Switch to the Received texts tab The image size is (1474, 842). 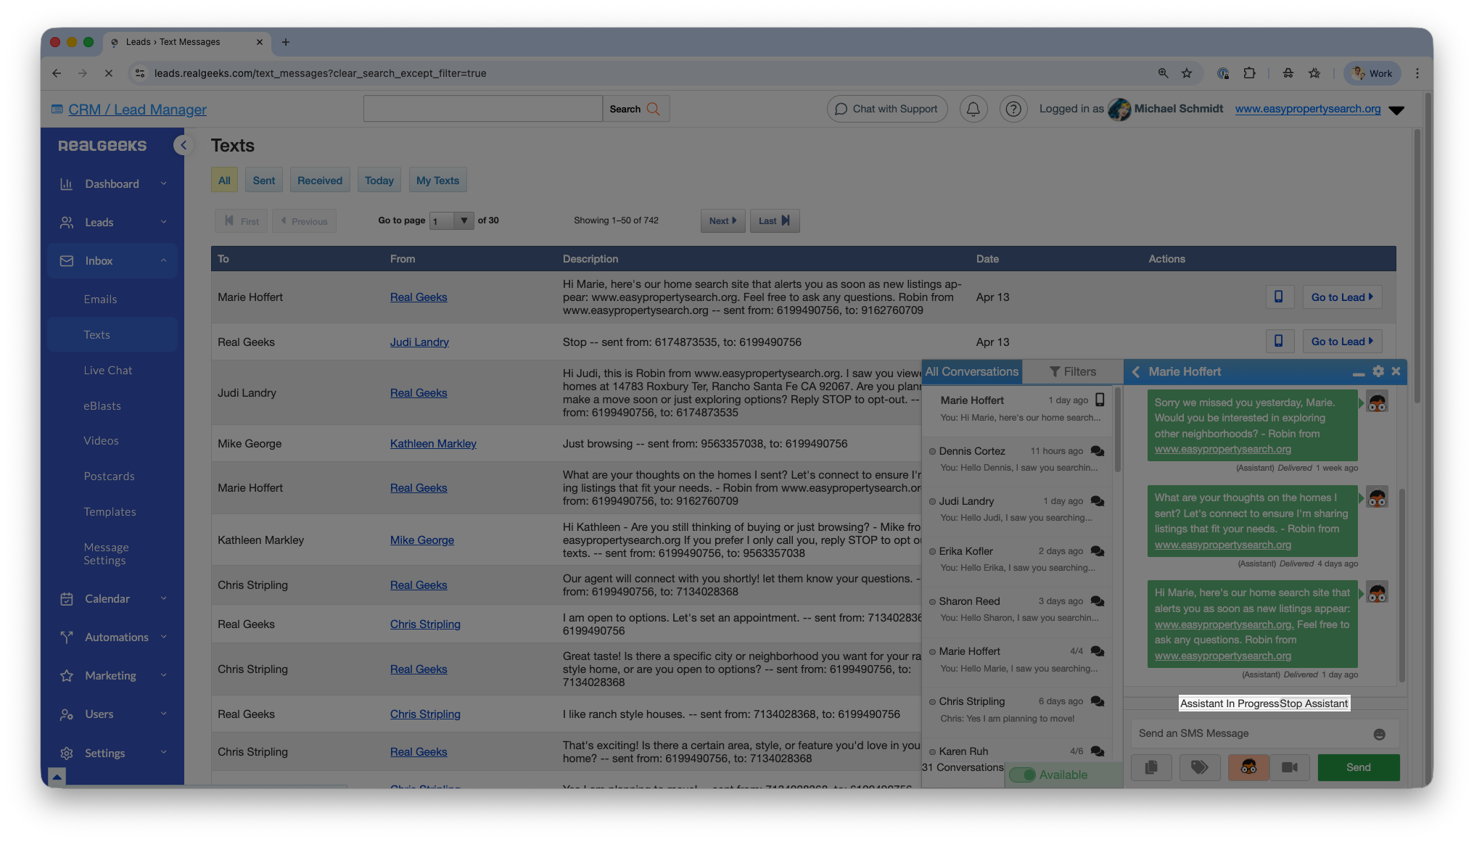point(319,181)
